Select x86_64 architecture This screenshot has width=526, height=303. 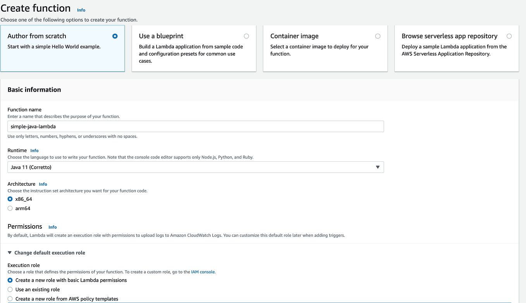pos(10,199)
